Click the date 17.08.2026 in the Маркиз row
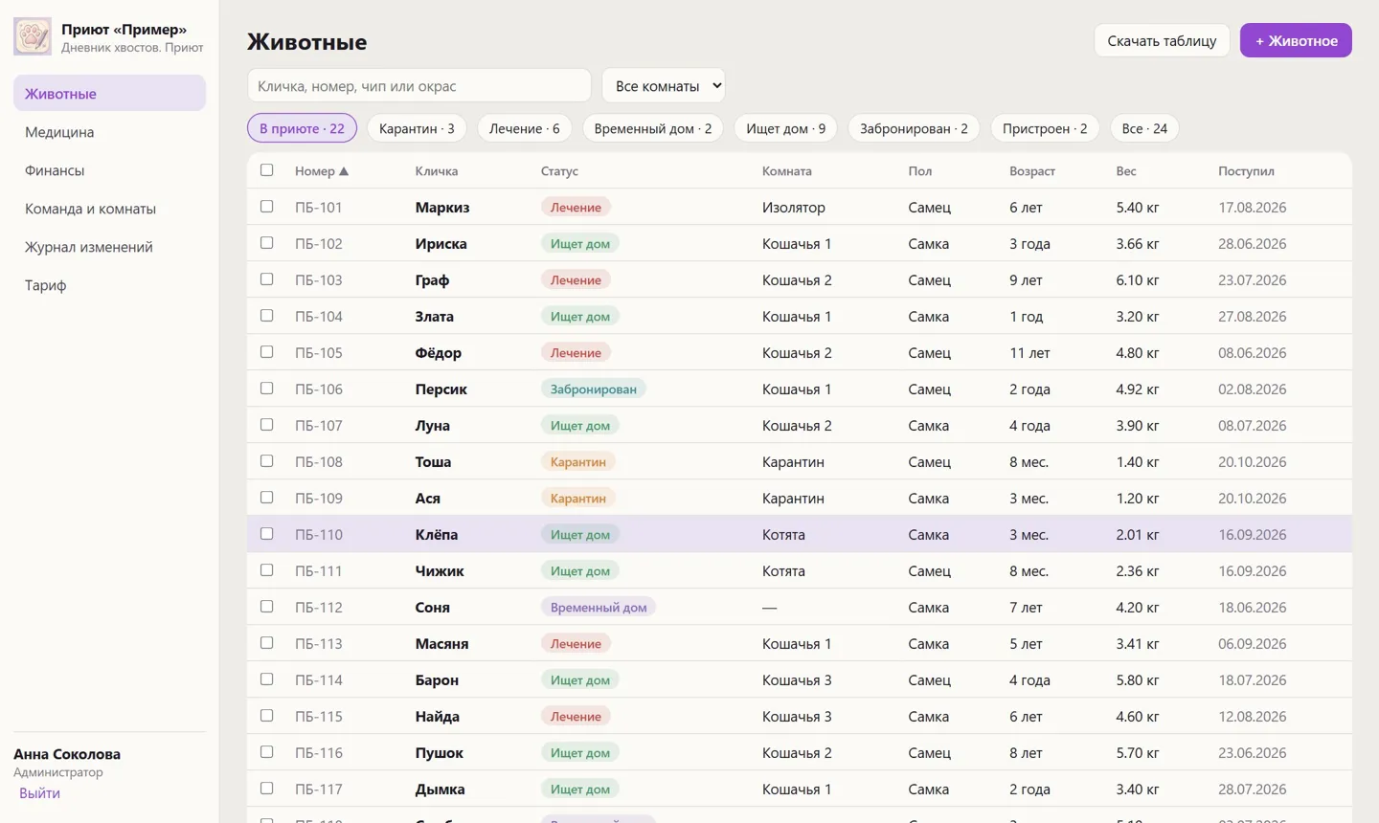Screen dimensions: 1379x823 tap(1253, 208)
